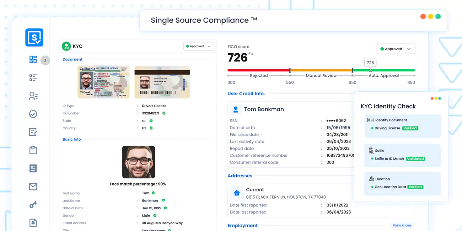Open the KYC Approved status dropdown
The image size is (462, 231).
[198, 46]
